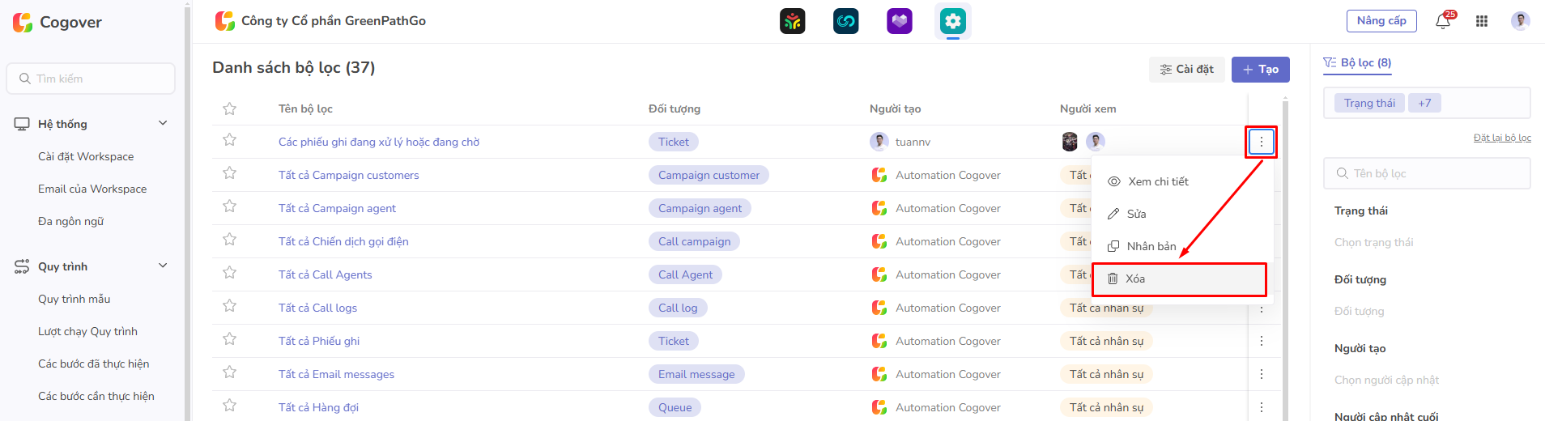Click the 'tuannv' creator avatar
The height and width of the screenshot is (421, 1545).
coord(879,142)
